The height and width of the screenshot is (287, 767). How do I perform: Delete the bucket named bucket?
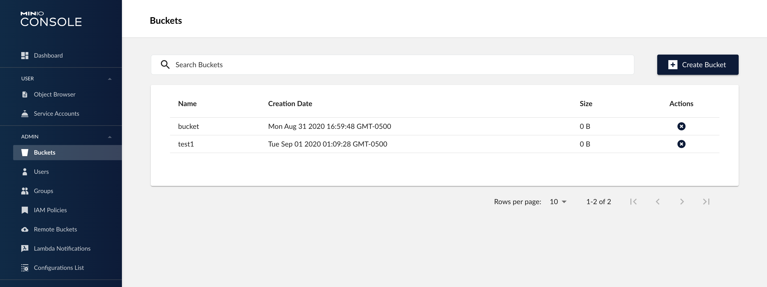pyautogui.click(x=681, y=126)
